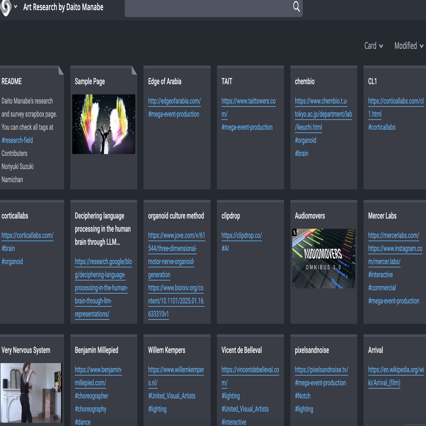Click the #corticallabs tag in CL1 card
This screenshot has width=426, height=426.
[x=382, y=127]
